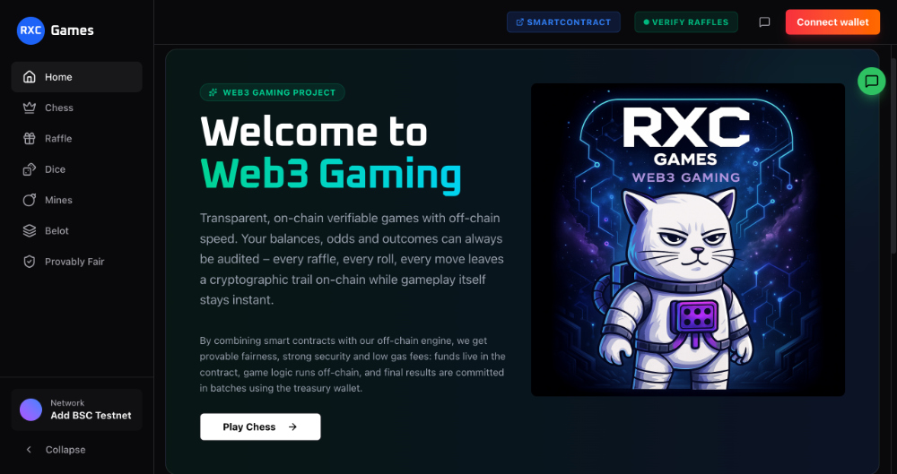Click the Raffle gift icon
The width and height of the screenshot is (897, 474).
30,139
